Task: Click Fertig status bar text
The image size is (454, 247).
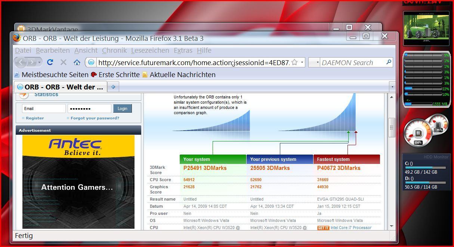Action: (x=24, y=236)
